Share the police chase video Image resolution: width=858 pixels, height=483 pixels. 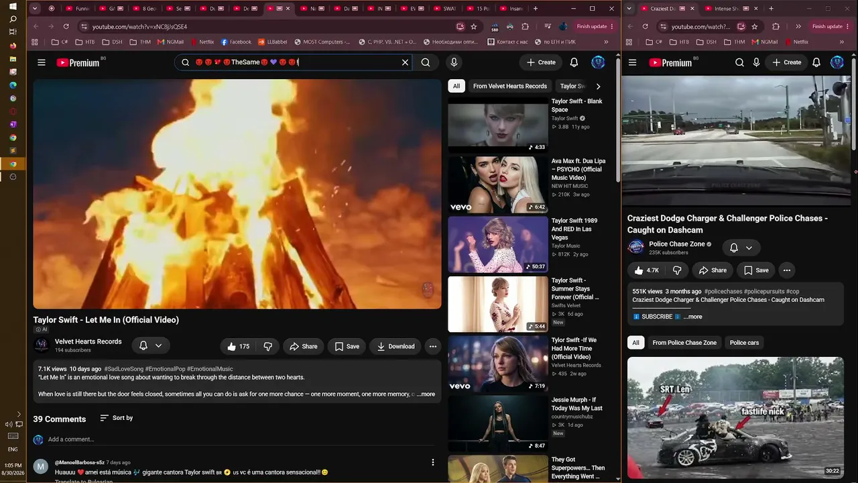pyautogui.click(x=713, y=270)
